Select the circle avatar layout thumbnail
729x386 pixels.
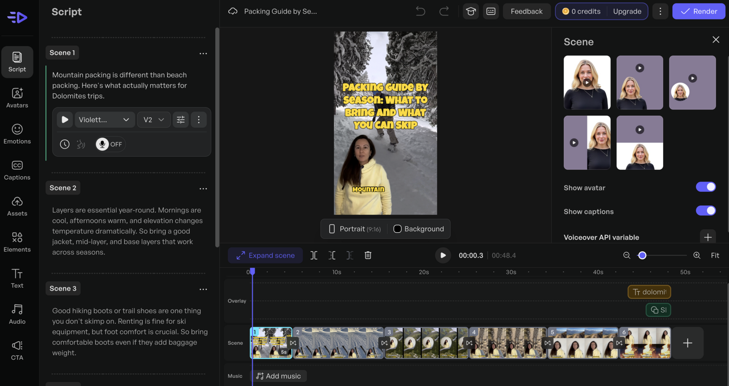[x=692, y=82]
